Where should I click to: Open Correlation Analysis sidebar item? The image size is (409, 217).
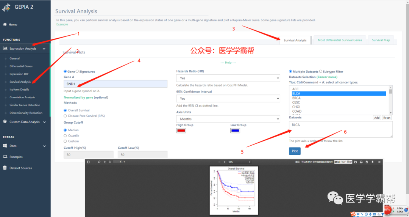(x=22, y=97)
